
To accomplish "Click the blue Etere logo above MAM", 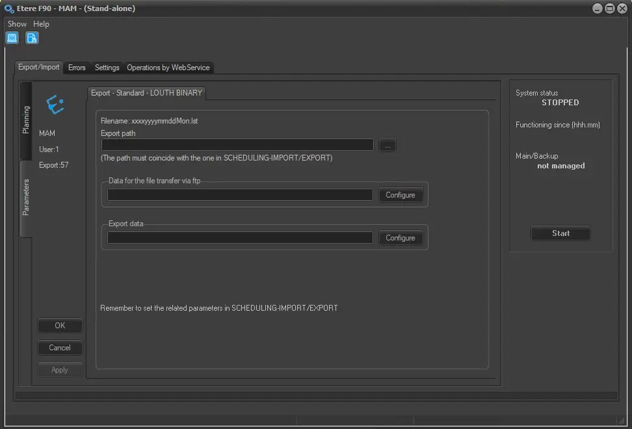I will click(55, 105).
